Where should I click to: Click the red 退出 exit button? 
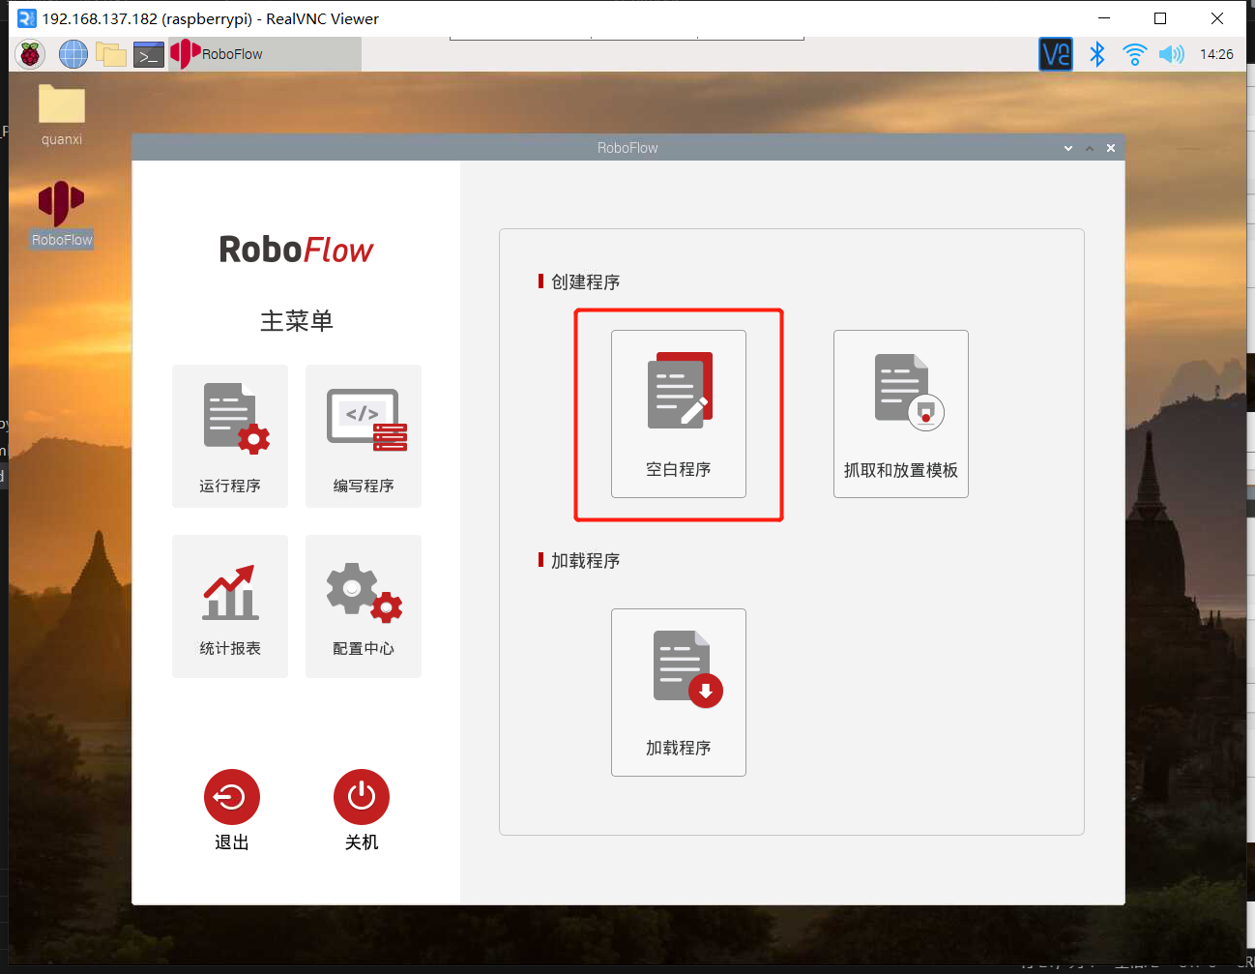tap(232, 797)
